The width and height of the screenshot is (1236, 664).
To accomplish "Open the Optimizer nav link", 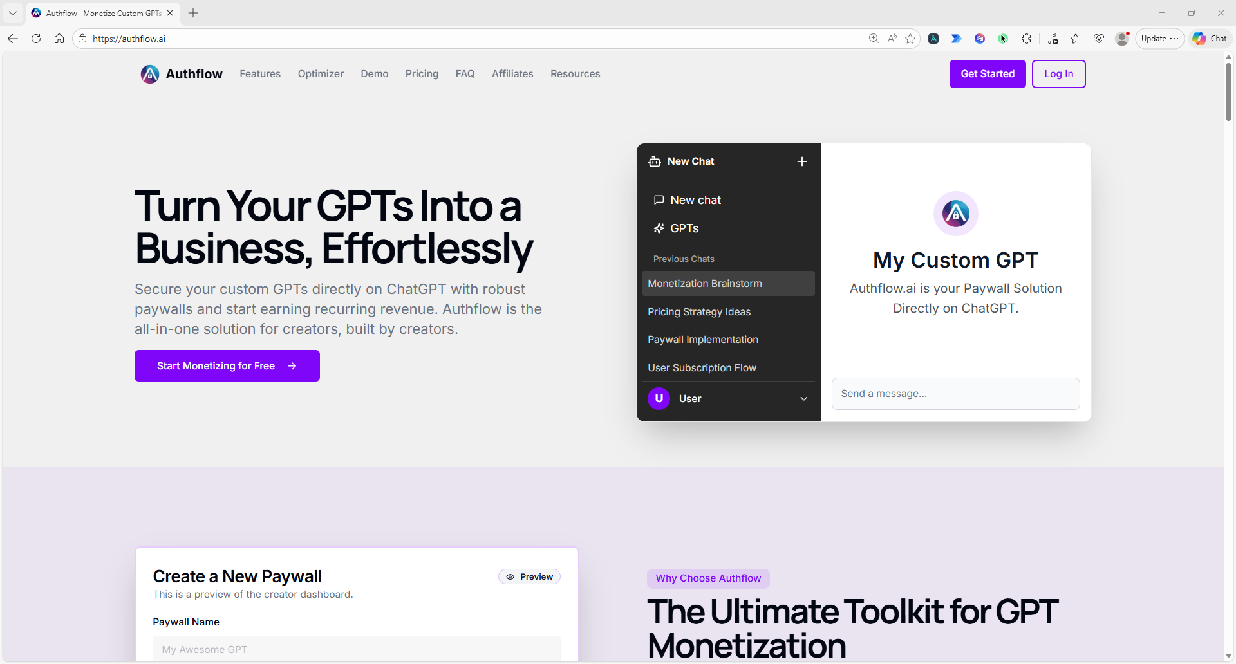I will (x=321, y=74).
